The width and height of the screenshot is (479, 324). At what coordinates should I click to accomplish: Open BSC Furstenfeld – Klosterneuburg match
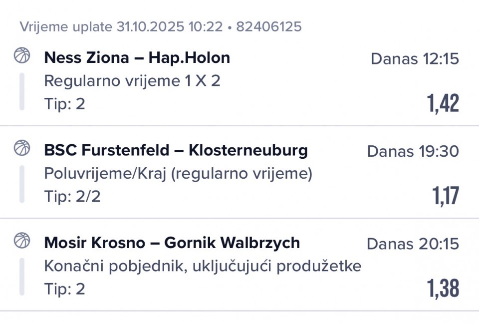coord(176,150)
